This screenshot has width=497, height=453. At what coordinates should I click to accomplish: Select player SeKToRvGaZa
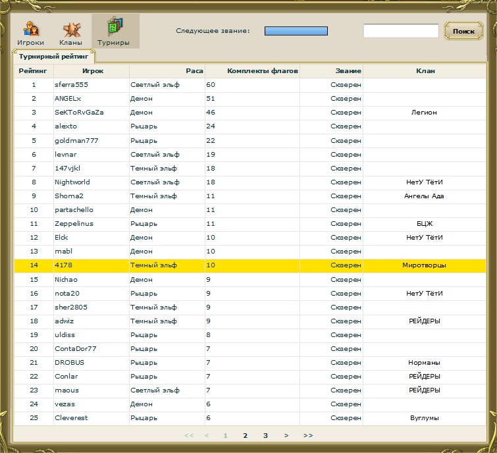[x=79, y=112]
